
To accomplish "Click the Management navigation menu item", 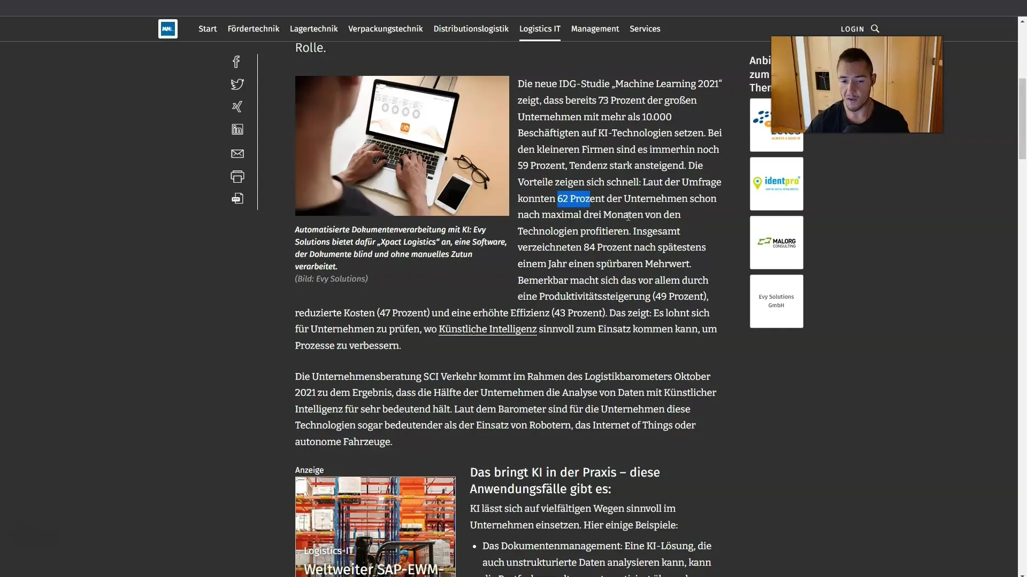I will click(595, 29).
